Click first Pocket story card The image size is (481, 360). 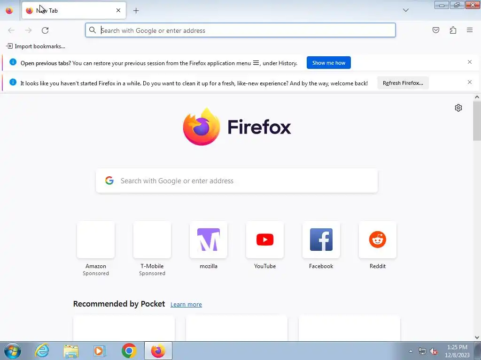(x=124, y=328)
